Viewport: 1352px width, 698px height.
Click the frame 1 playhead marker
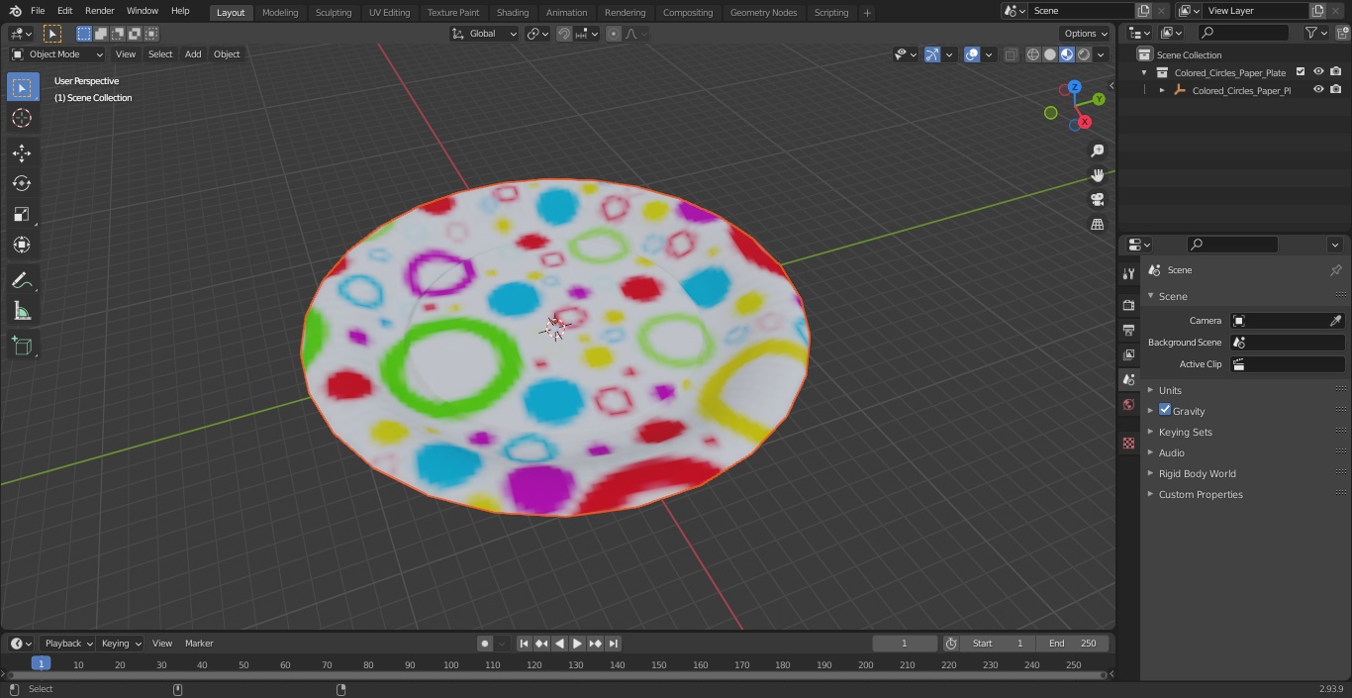(41, 663)
